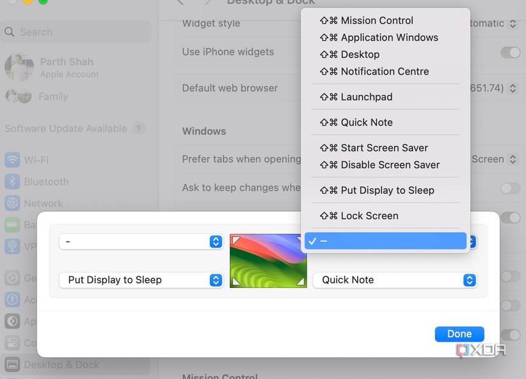This screenshot has height=379, width=526.
Task: Choose Disable Screen Saver menu option
Action: 386,165
